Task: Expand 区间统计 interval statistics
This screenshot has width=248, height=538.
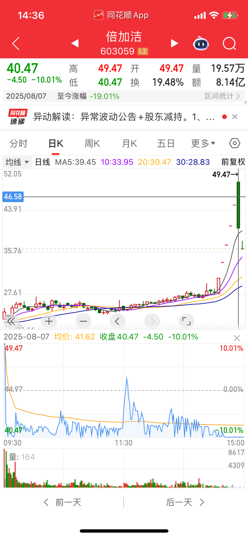Action: pos(222,96)
